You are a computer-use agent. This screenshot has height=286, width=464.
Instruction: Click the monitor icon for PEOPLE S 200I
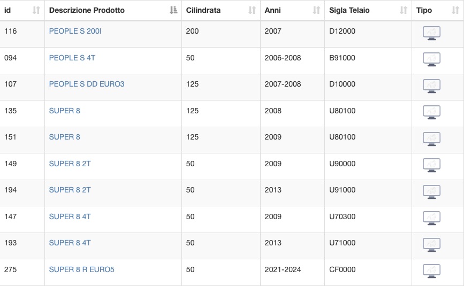coord(431,33)
